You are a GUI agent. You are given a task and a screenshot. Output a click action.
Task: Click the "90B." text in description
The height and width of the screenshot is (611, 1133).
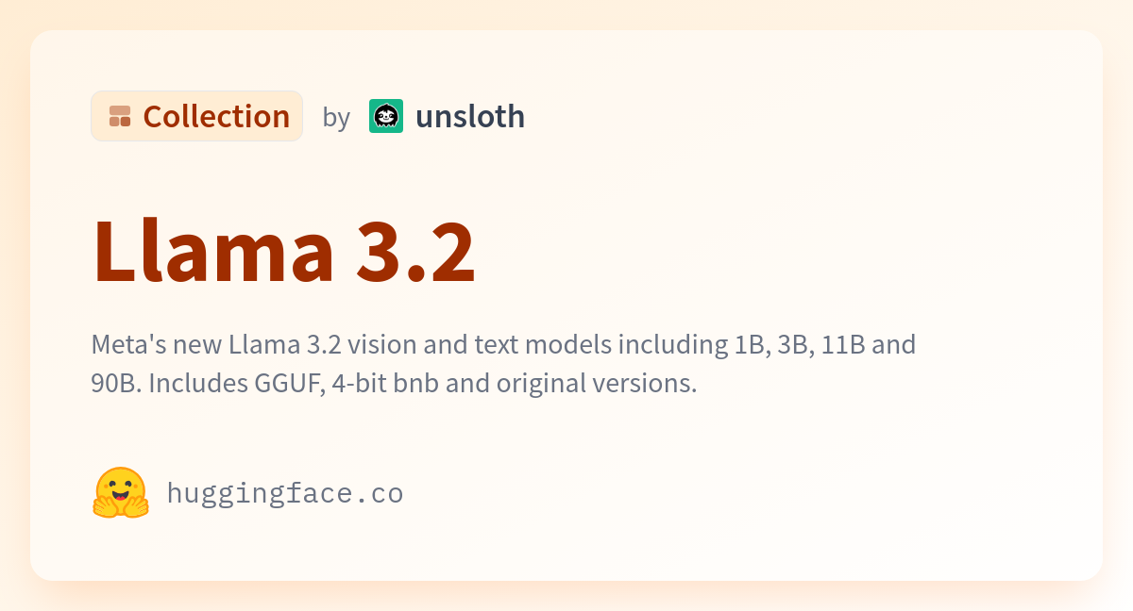pos(116,384)
